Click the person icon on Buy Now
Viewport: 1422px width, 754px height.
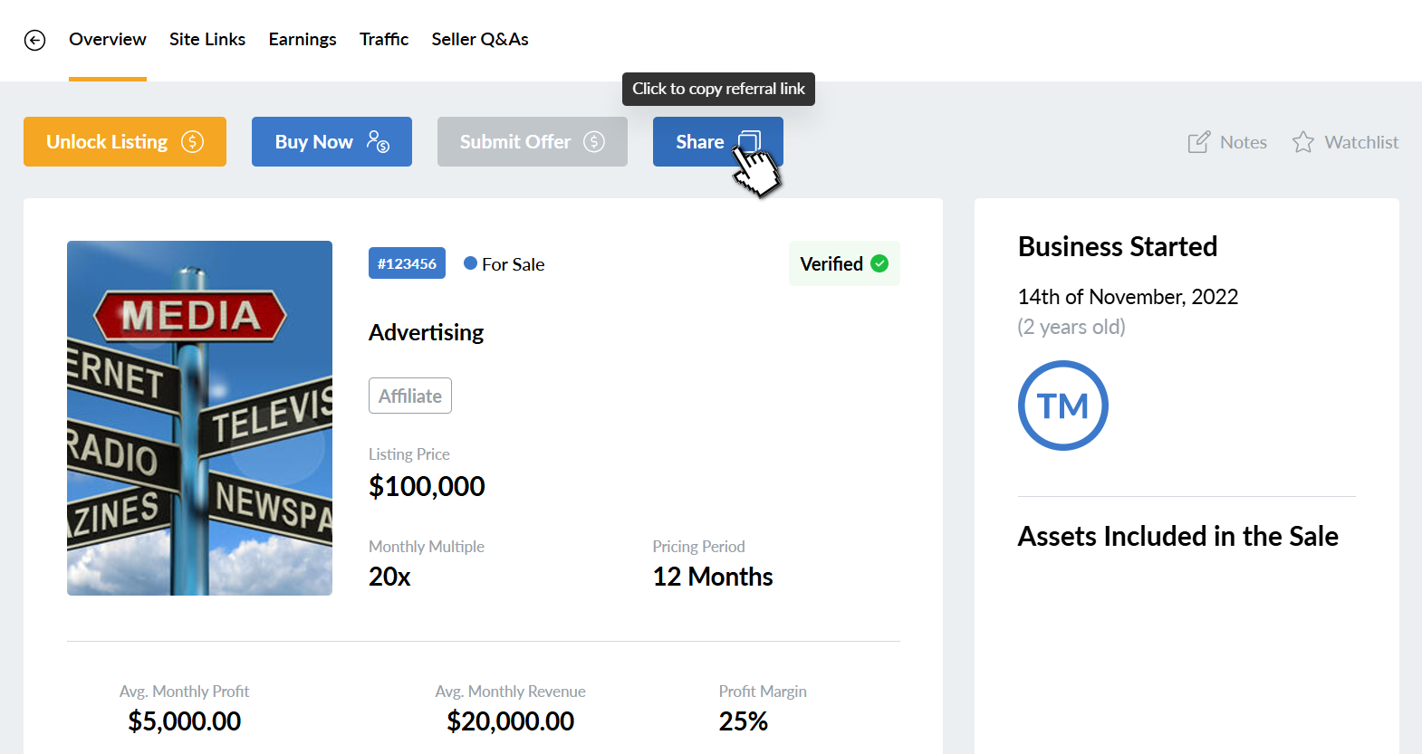tap(378, 141)
